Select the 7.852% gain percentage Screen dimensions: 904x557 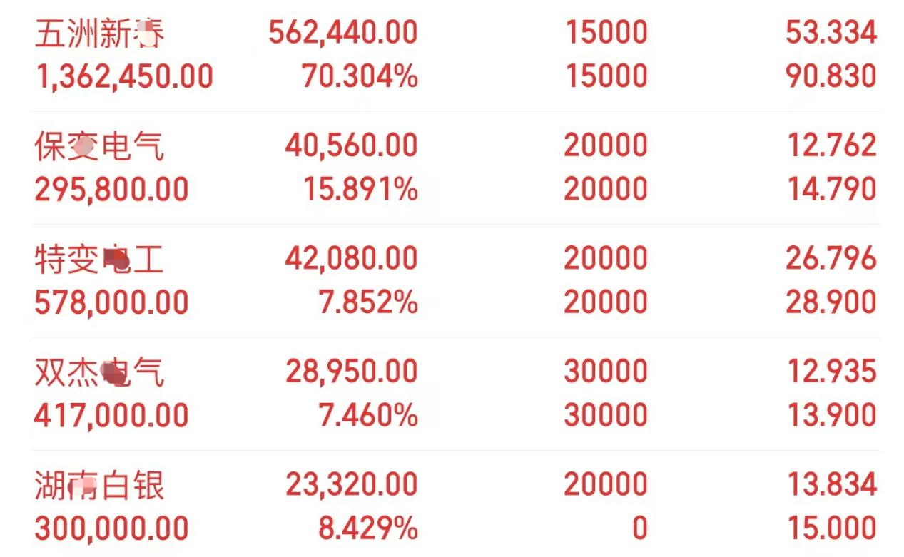(x=368, y=302)
